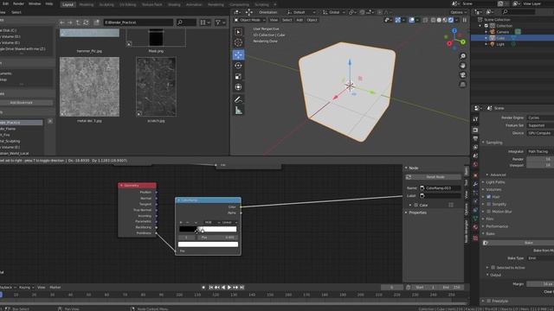Image resolution: width=554 pixels, height=311 pixels.
Task: Go to parent folder in file browser
Action: (78, 22)
